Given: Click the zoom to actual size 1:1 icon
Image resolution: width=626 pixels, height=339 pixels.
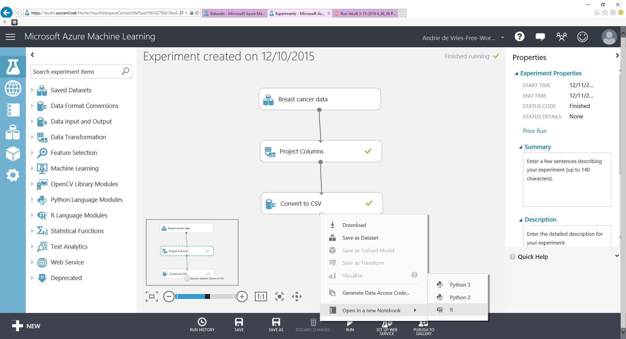Looking at the screenshot, I should coord(261,296).
